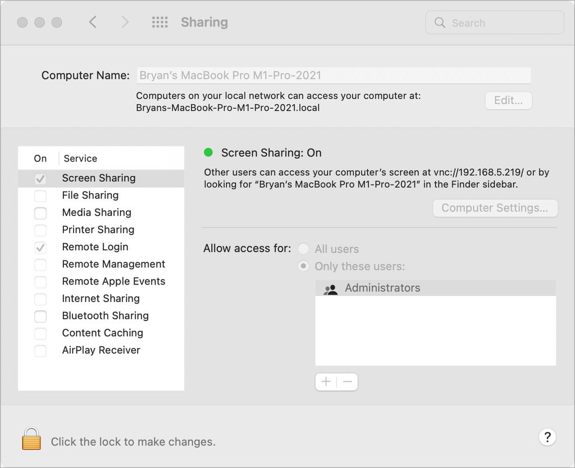Open the Show All preferences grid icon
Screen dimensions: 575x468
(159, 22)
